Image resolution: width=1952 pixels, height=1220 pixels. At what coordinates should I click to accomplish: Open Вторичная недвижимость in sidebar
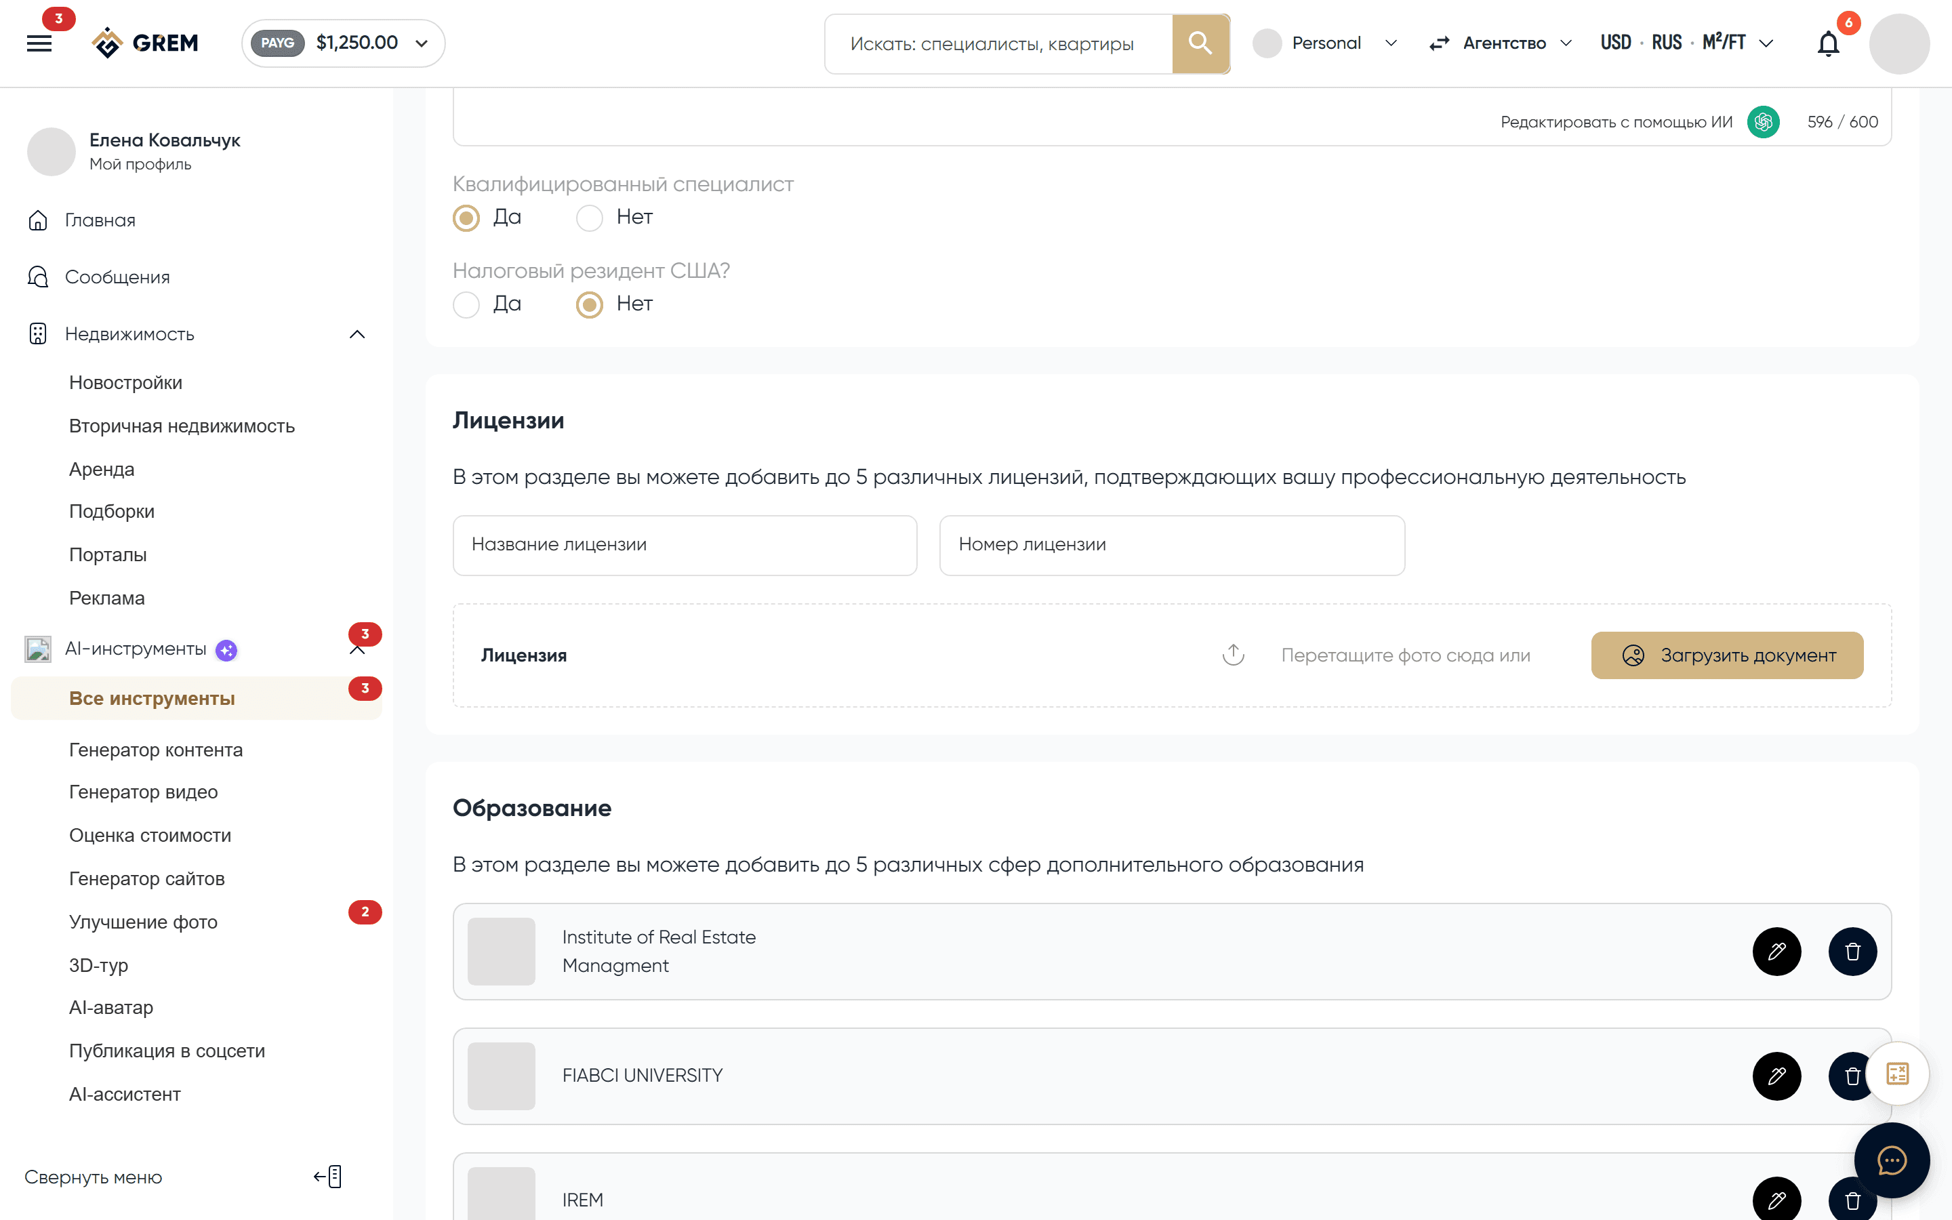(182, 426)
